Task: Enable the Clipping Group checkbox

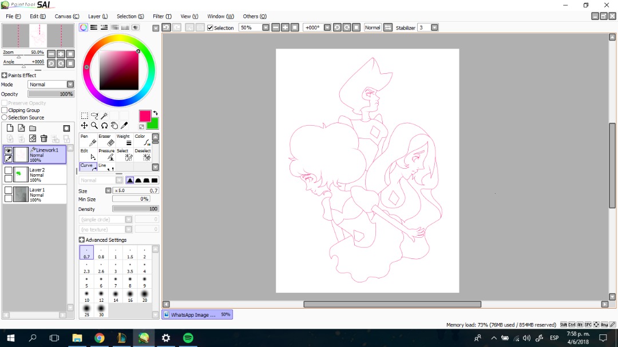Action: point(5,110)
